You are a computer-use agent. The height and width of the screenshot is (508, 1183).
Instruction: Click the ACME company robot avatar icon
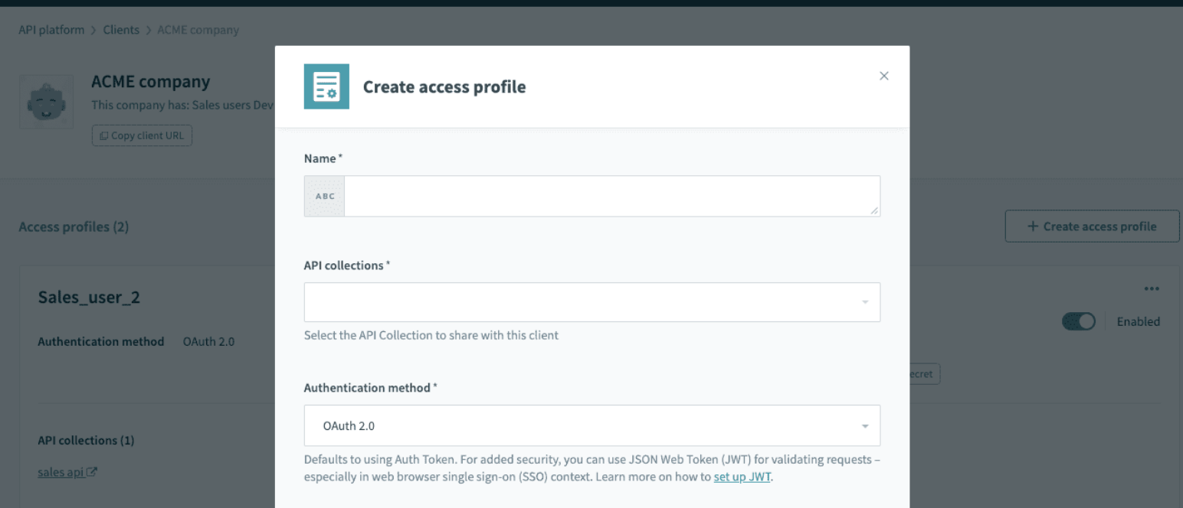(x=46, y=102)
